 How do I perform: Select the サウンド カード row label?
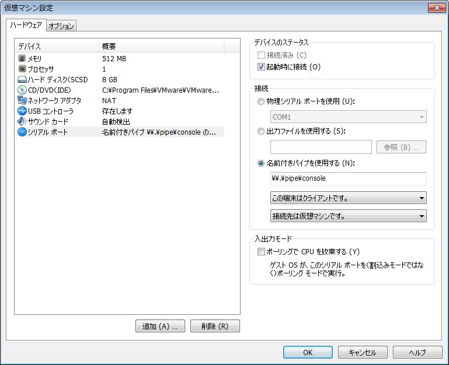pyautogui.click(x=48, y=122)
